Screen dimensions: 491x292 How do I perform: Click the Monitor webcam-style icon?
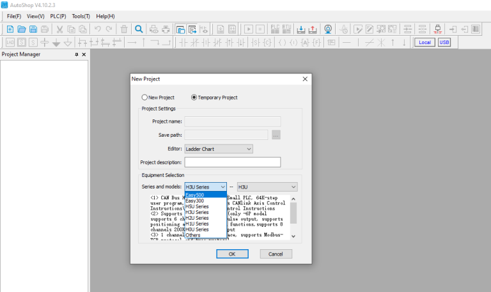coord(328,29)
